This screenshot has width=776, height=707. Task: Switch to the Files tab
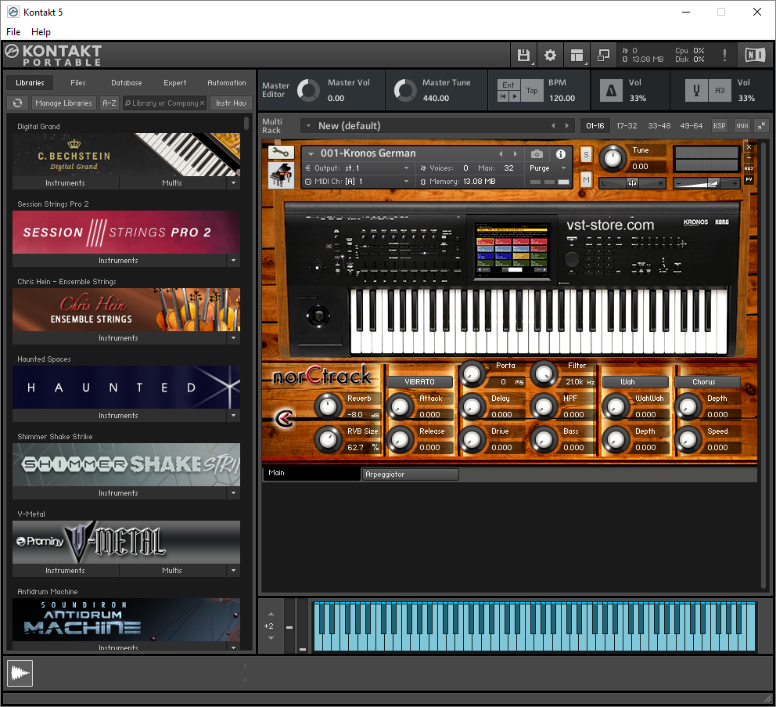pyautogui.click(x=77, y=83)
